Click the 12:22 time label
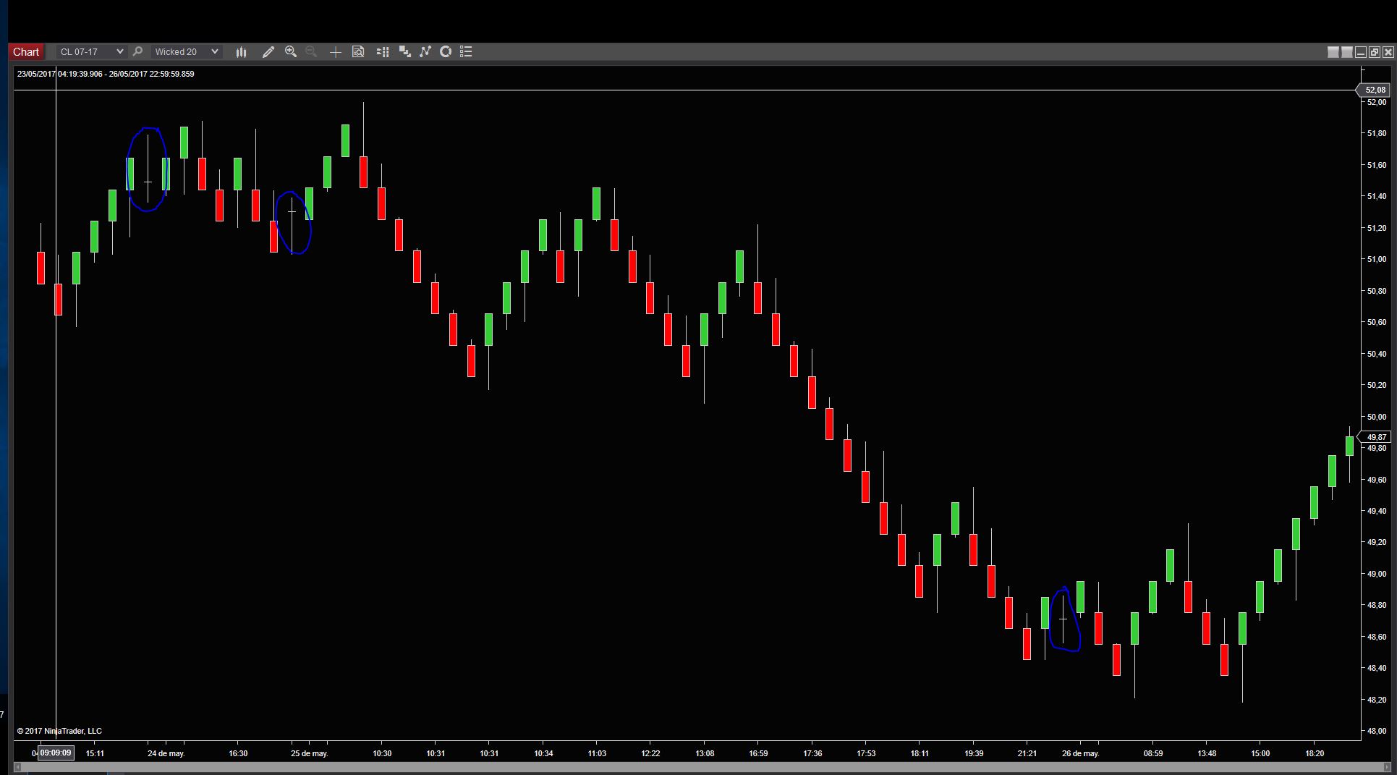Image resolution: width=1397 pixels, height=775 pixels. coord(650,753)
